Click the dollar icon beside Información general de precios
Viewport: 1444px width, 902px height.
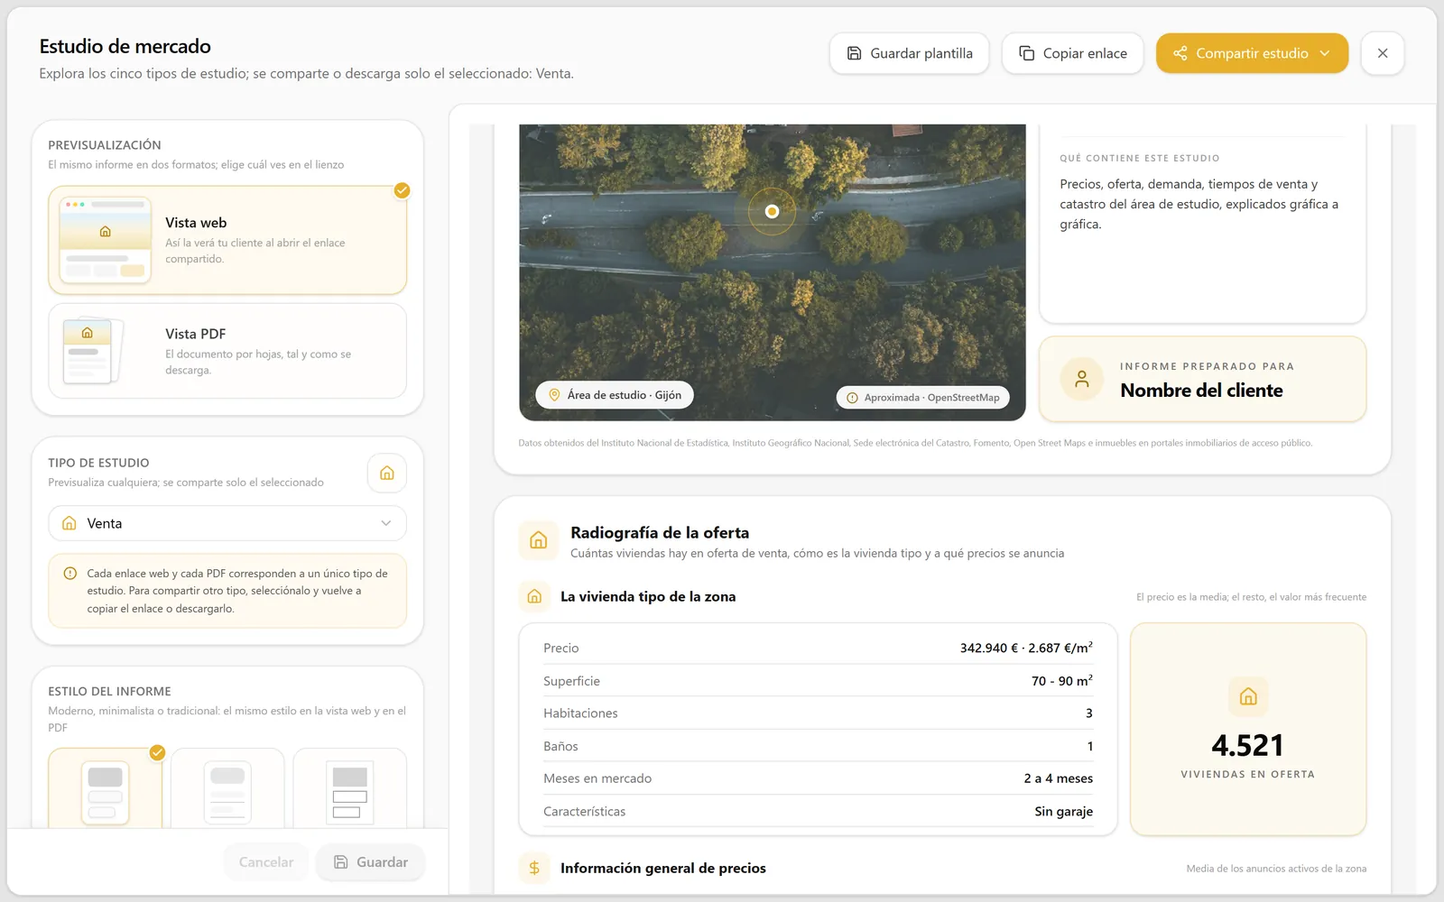tap(534, 868)
